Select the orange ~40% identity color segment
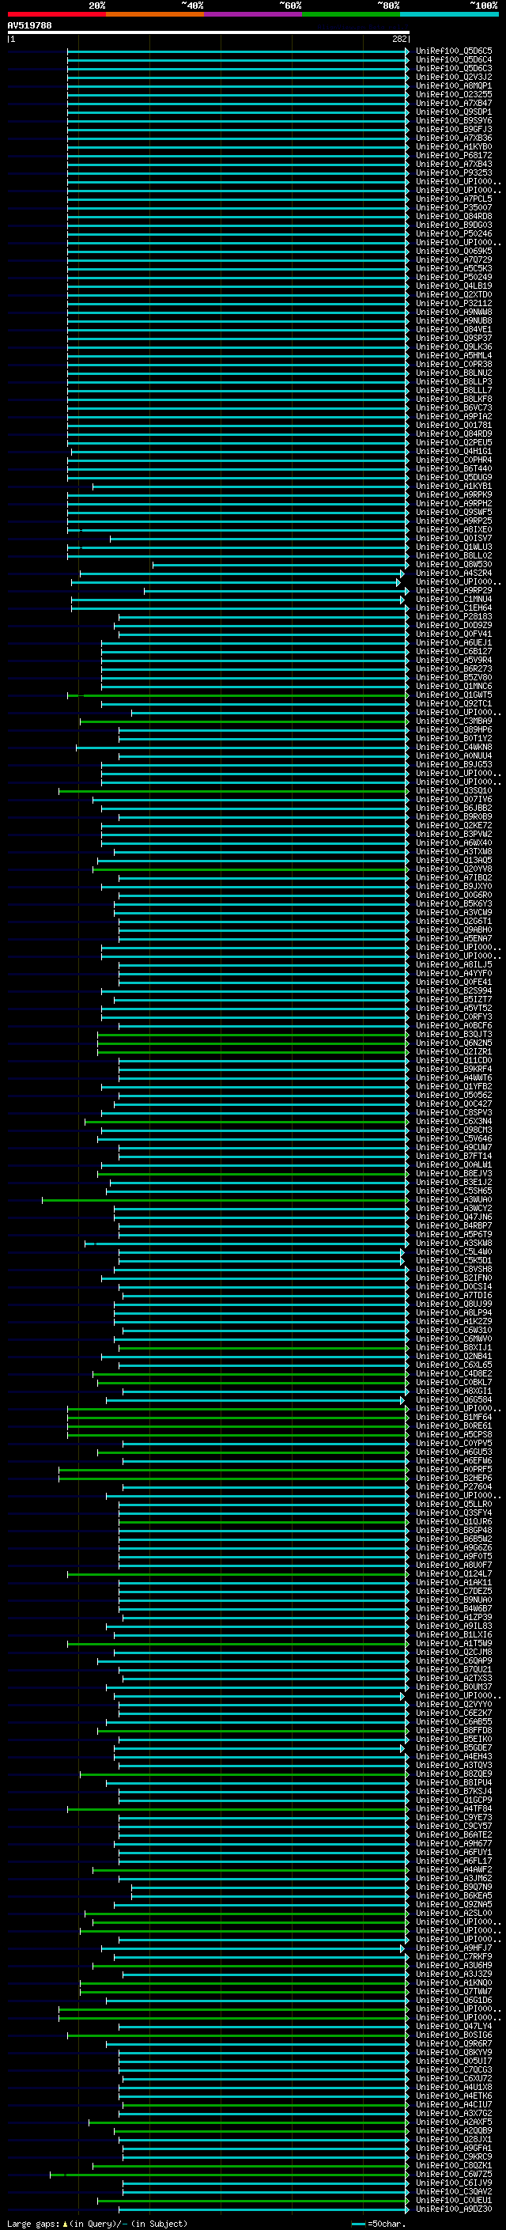Screen dimensions: 506x2230 click(155, 14)
